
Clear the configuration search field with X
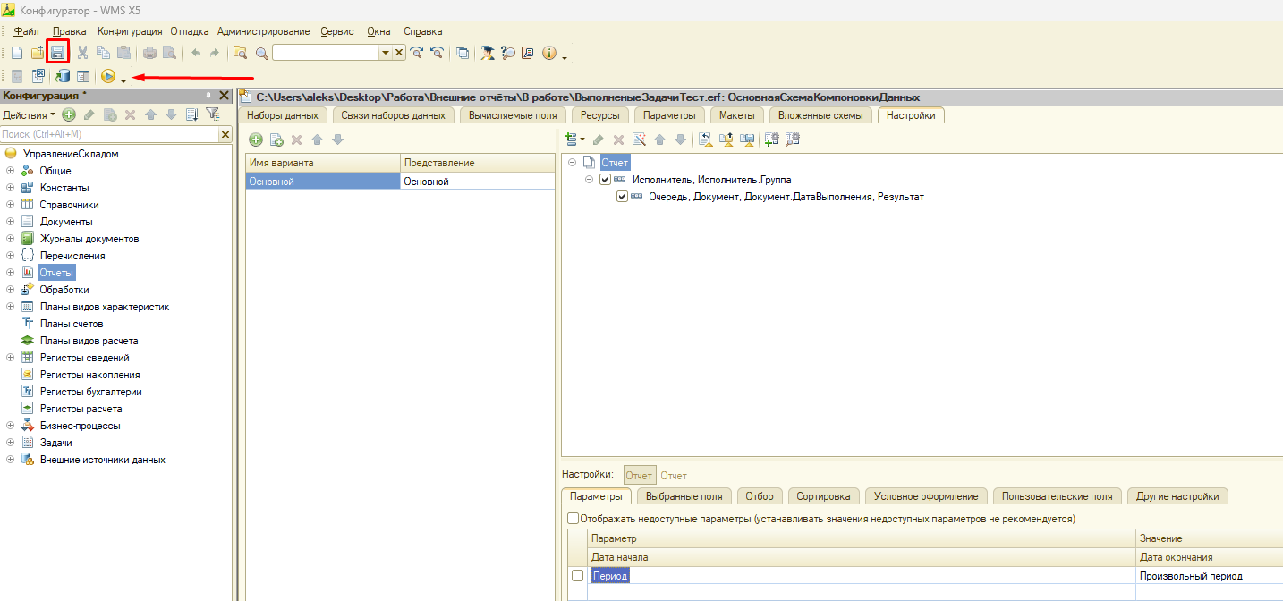[x=225, y=134]
